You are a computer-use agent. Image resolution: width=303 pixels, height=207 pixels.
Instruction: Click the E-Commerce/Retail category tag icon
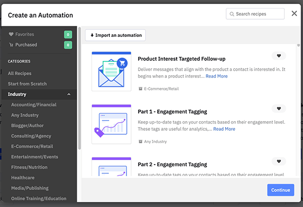pos(141,89)
